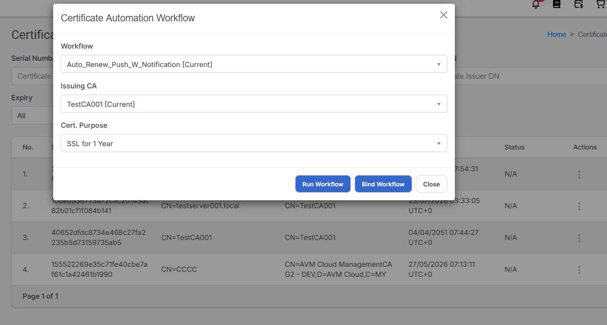Screen dimensions: 607x325
Task: Select issuer CN=AVM Cloud ManagementCA G2 cell
Action: pyautogui.click(x=339, y=269)
